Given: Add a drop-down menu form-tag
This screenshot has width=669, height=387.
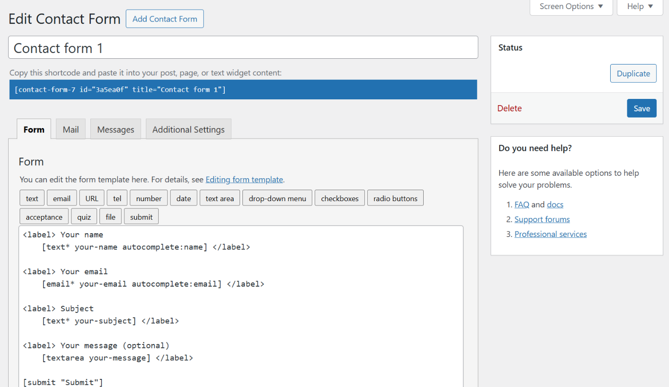Looking at the screenshot, I should click(277, 197).
